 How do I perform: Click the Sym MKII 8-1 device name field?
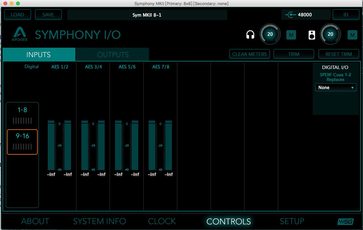pos(147,15)
